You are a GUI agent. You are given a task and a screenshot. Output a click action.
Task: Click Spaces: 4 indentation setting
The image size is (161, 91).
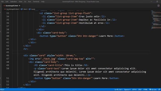click(x=127, y=89)
